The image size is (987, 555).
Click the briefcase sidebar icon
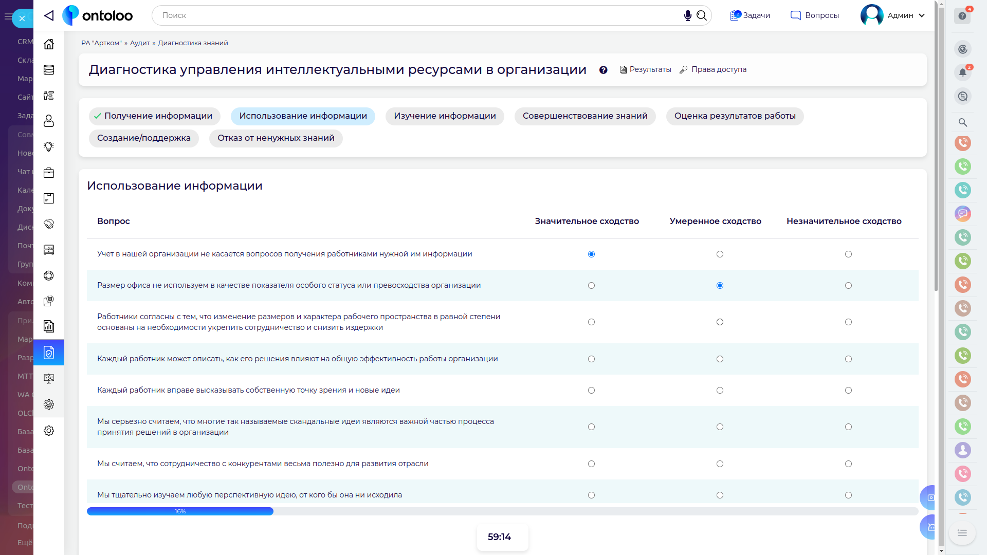[49, 173]
